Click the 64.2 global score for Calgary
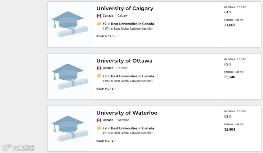The height and width of the screenshot is (153, 263). (x=228, y=12)
